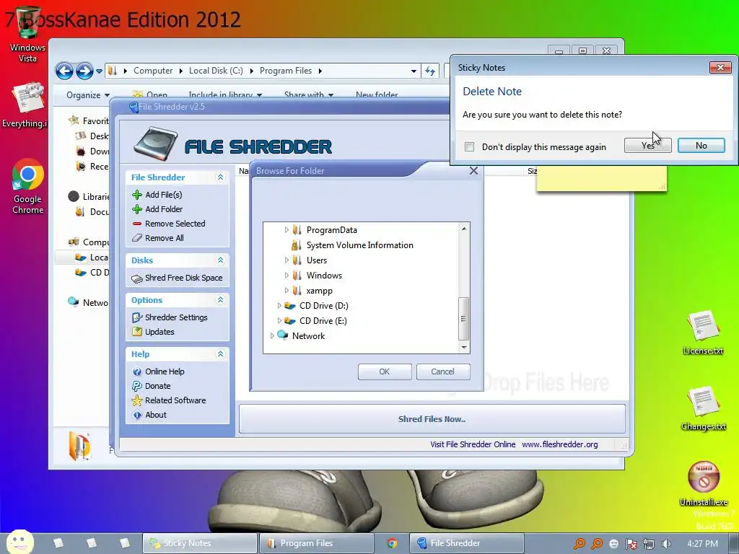Click Chrome icon in taskbar

point(392,544)
